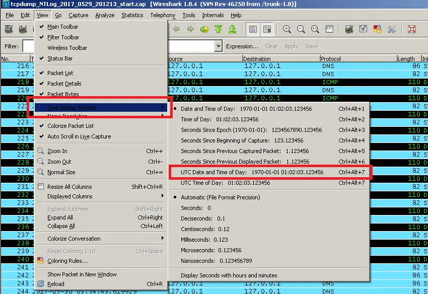
Task: Hide the Packet Details pane
Action: tap(101, 84)
